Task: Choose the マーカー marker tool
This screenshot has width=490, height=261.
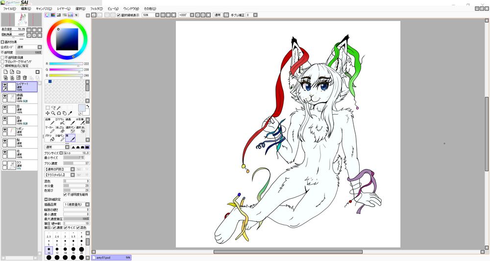Action: [49, 130]
